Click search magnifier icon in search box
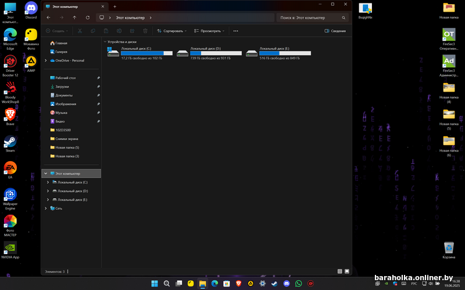 pos(344,18)
